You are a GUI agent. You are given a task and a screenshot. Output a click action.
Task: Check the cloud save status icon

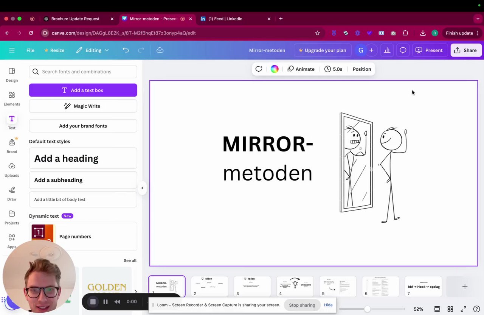coord(160,50)
